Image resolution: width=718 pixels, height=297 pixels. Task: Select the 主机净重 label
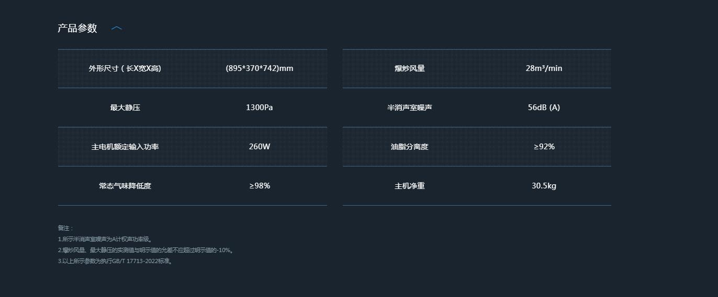coord(410,186)
